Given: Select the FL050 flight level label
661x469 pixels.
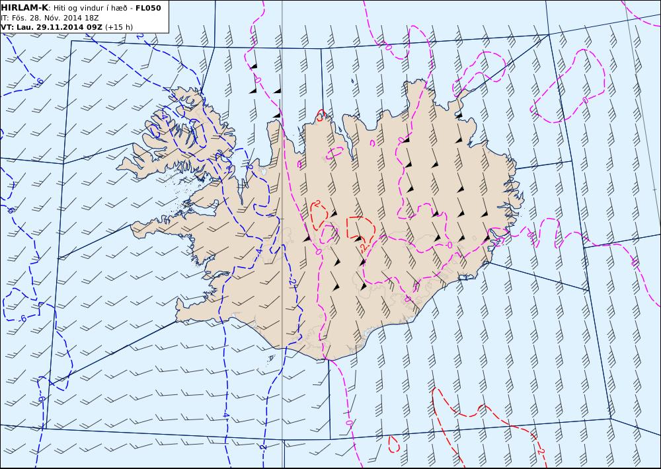Looking at the screenshot, I should pos(148,8).
